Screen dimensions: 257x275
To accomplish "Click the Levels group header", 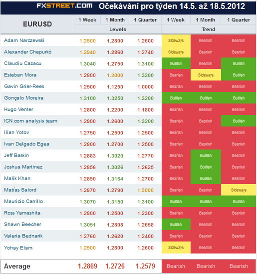I will [x=118, y=29].
